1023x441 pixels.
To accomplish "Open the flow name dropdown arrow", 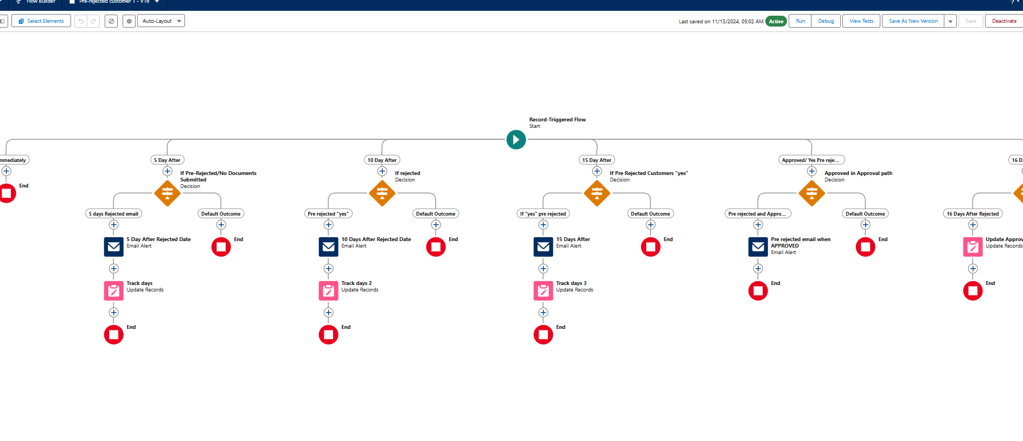I will pos(157,2).
